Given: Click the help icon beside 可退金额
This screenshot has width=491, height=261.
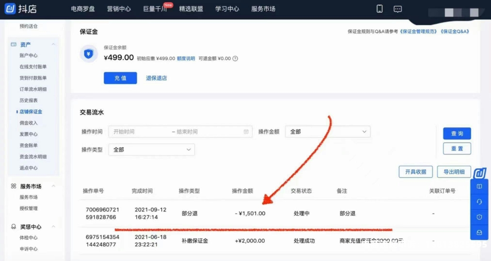Looking at the screenshot, I should click(x=235, y=59).
